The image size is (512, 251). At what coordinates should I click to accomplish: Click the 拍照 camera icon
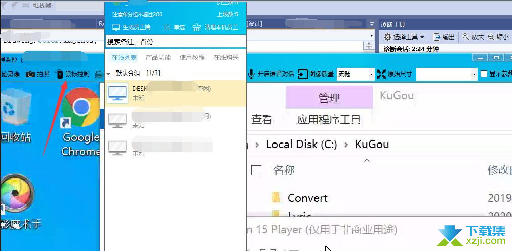[30, 74]
